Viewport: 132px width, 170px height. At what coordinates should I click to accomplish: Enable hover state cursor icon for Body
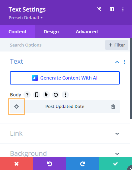coord(46,95)
